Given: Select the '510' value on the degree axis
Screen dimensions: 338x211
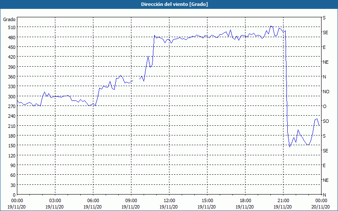Looking at the screenshot, I should (12, 27).
